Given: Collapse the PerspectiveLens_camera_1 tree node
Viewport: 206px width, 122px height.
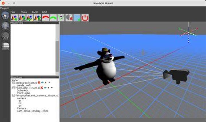Looking at the screenshot, I should pos(13,95).
